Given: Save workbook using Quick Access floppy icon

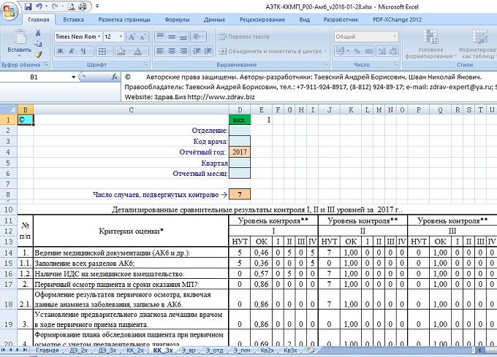Looking at the screenshot, I should pyautogui.click(x=28, y=6).
